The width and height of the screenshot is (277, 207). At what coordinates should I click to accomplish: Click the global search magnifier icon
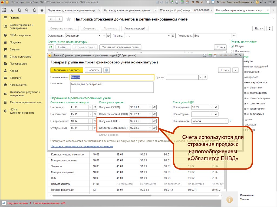coord(27,11)
